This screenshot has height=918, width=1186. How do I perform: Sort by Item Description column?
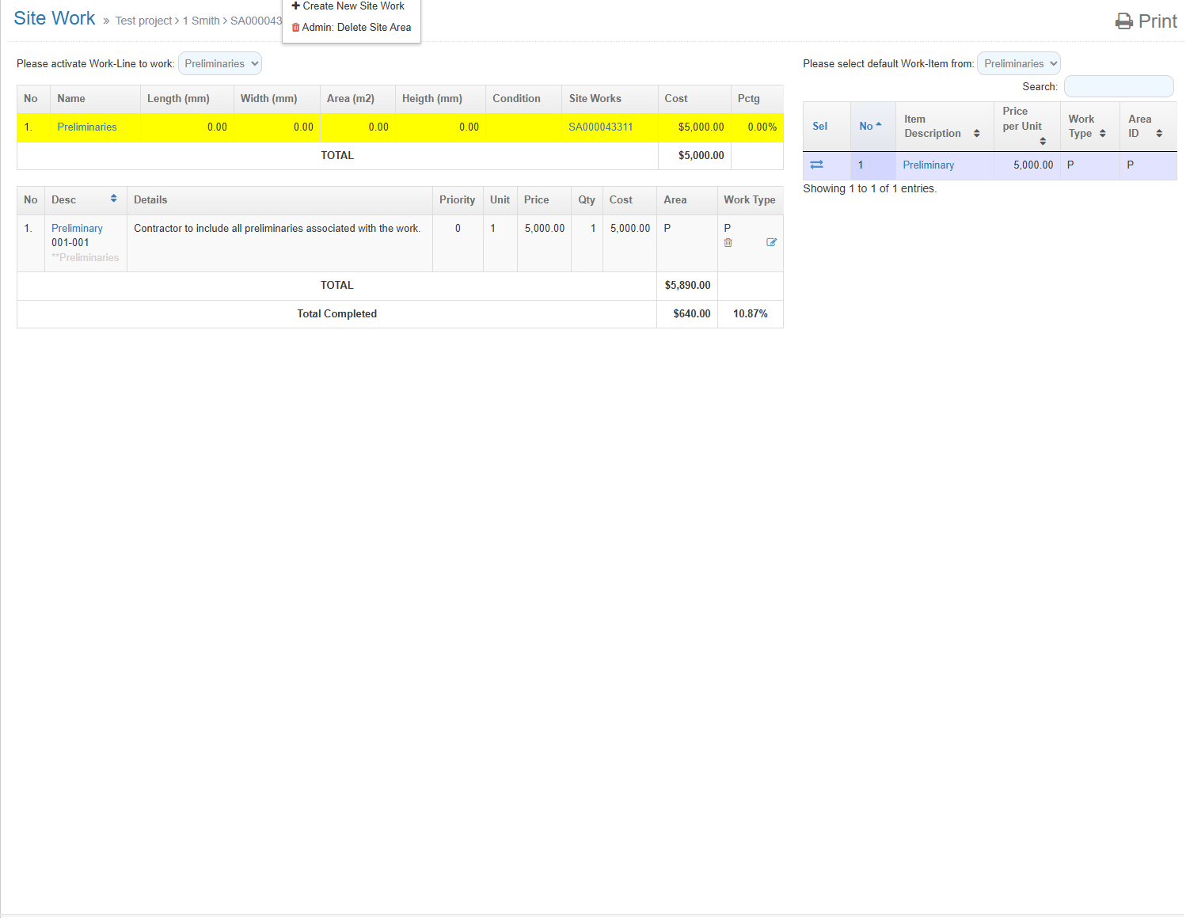(976, 134)
